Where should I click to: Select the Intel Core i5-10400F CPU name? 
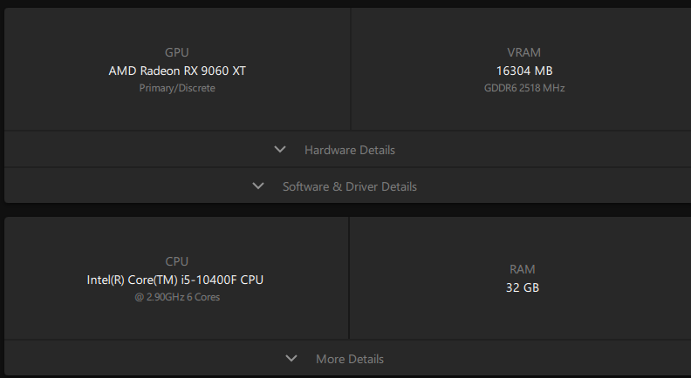pyautogui.click(x=175, y=280)
